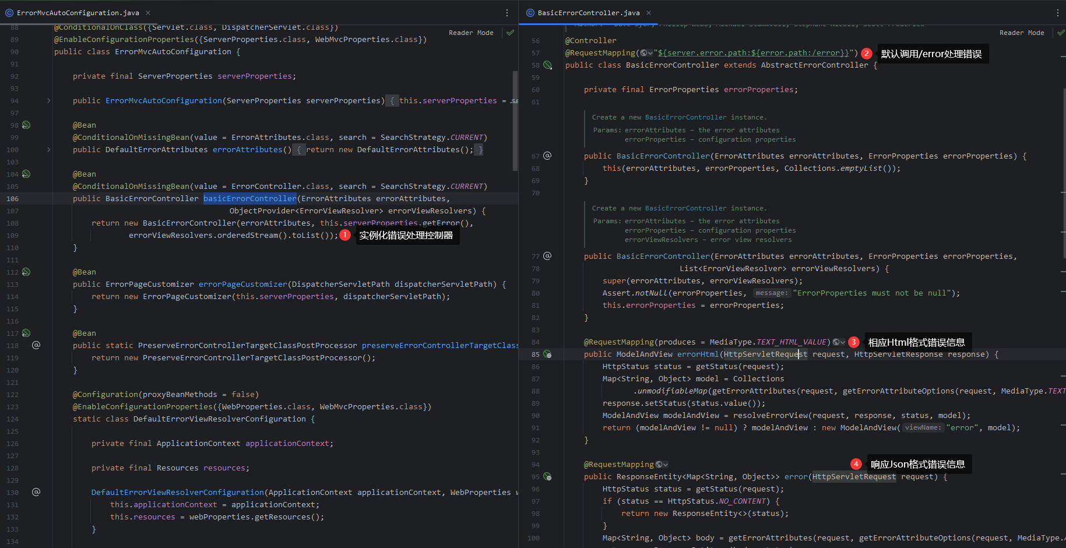This screenshot has height=548, width=1066.
Task: Click request mapping gutter icon on line 95
Action: 548,476
